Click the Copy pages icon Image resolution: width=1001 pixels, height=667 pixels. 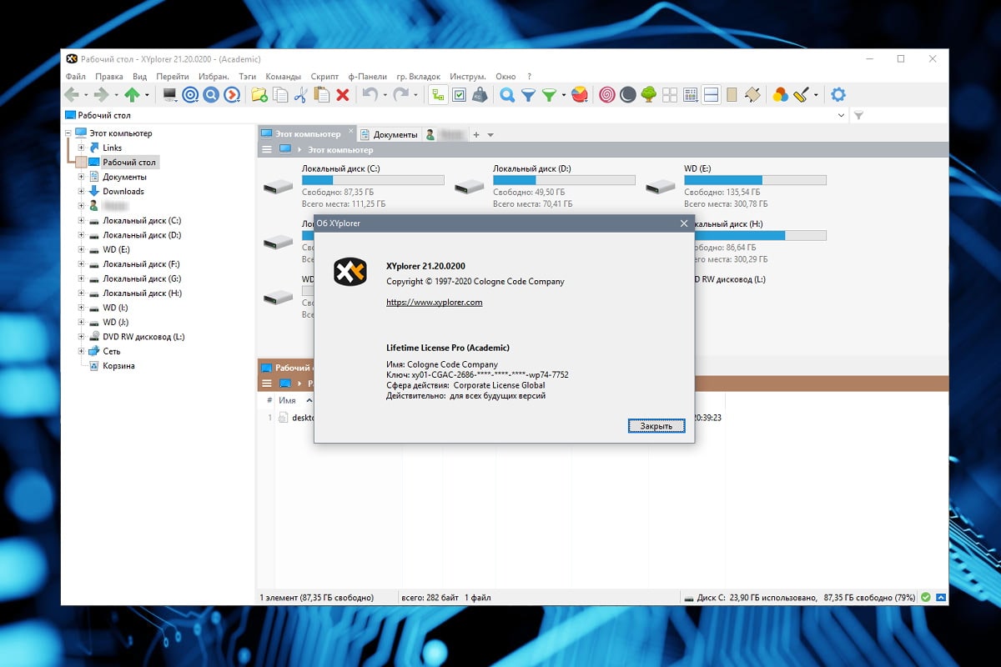(280, 95)
